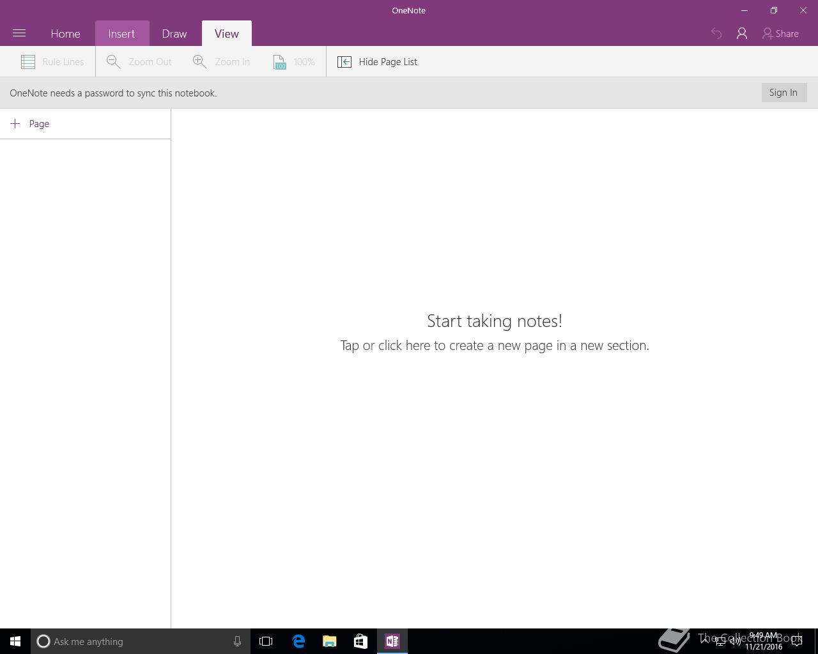Click the volume speaker tray icon
Screen dimensions: 818x654
[x=736, y=641]
